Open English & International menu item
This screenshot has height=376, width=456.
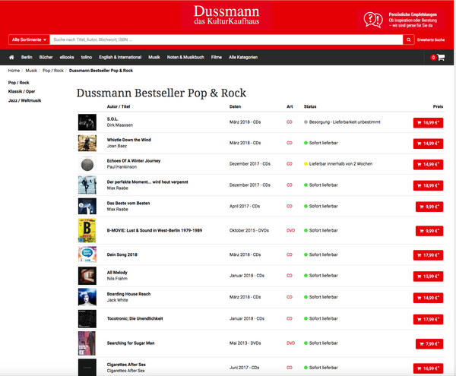click(x=120, y=57)
